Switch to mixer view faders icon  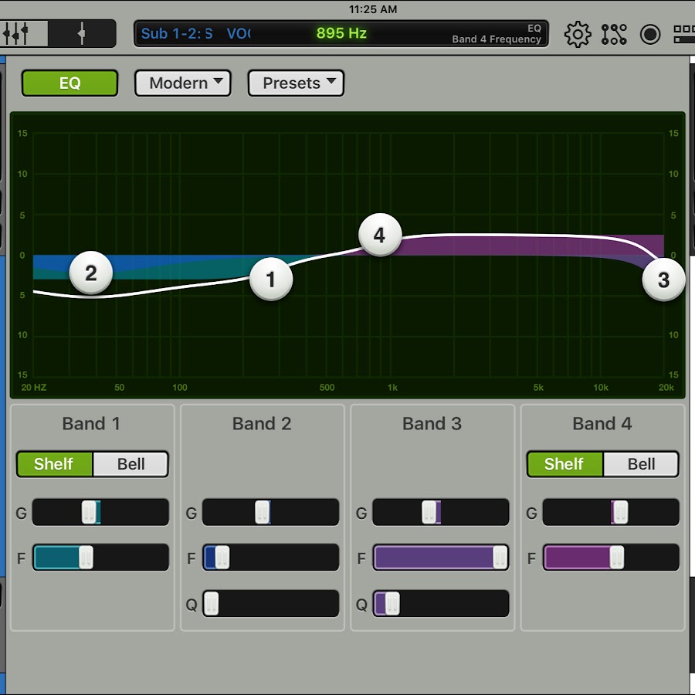pos(17,34)
